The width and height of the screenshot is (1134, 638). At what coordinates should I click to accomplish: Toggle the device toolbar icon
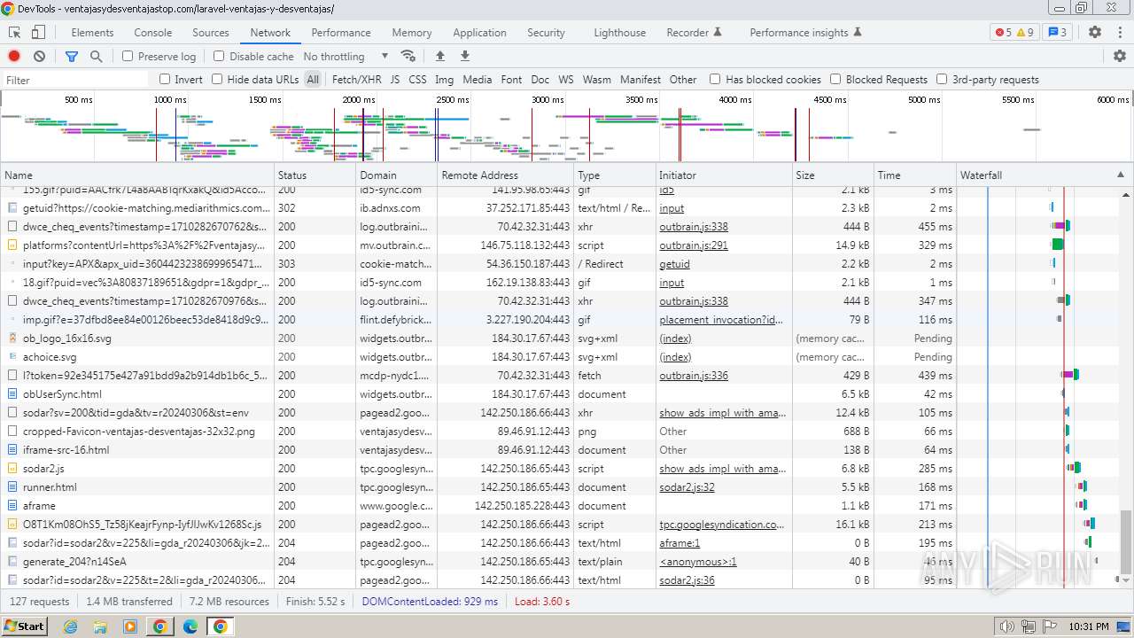click(38, 32)
